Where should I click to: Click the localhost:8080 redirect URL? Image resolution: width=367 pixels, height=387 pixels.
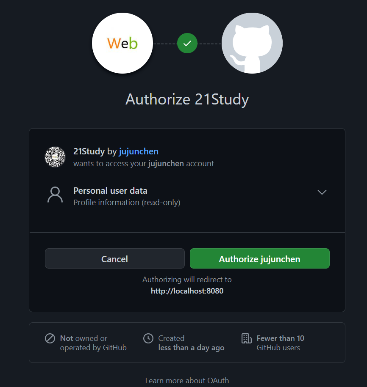(187, 291)
